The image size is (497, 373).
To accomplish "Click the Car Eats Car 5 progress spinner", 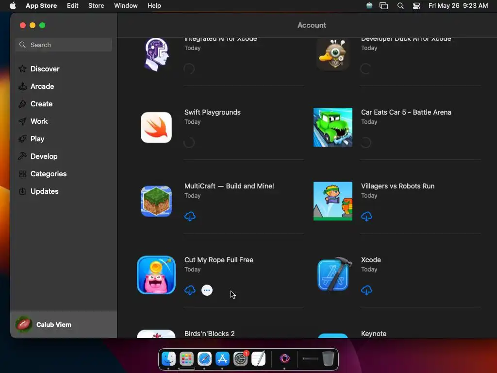I will click(x=366, y=143).
